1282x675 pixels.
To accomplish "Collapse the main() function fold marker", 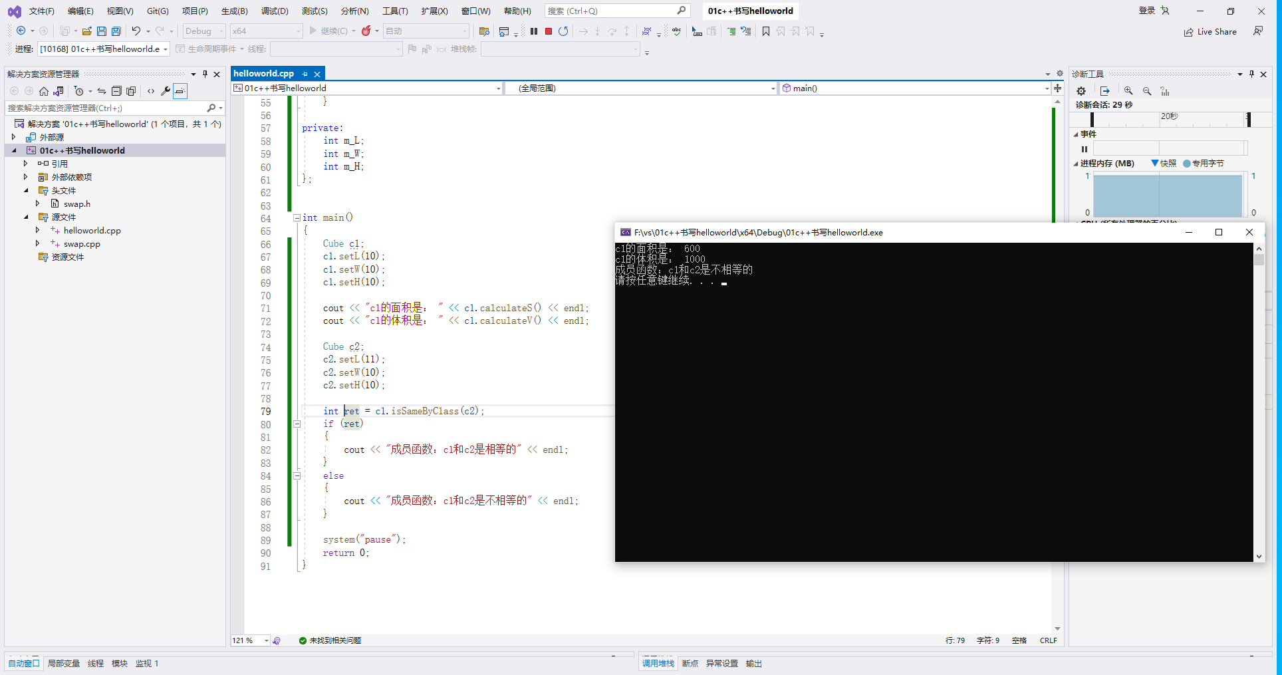I will click(x=297, y=217).
